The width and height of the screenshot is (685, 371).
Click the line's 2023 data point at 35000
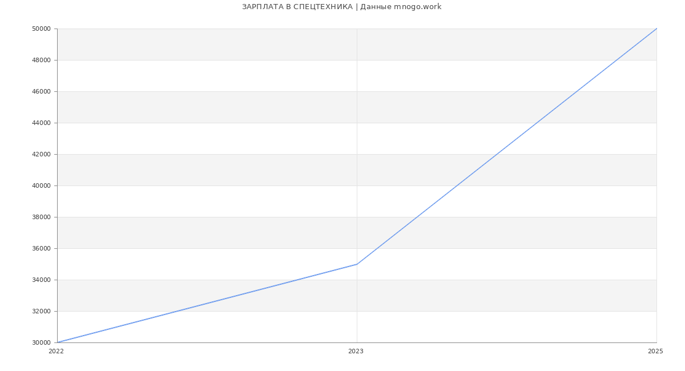[x=357, y=264]
